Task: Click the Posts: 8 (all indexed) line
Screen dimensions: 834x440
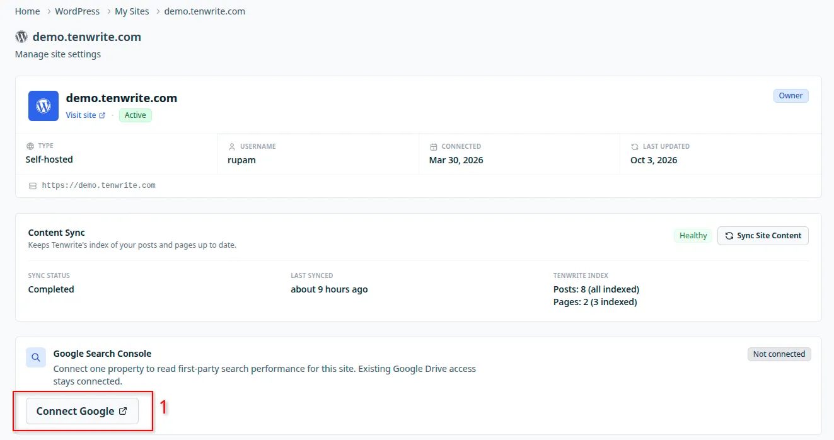Action: click(x=596, y=289)
